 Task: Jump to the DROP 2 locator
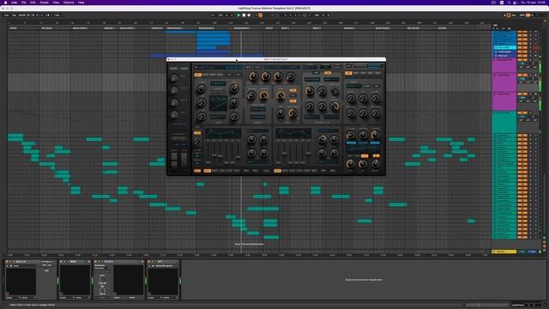pyautogui.click(x=317, y=28)
